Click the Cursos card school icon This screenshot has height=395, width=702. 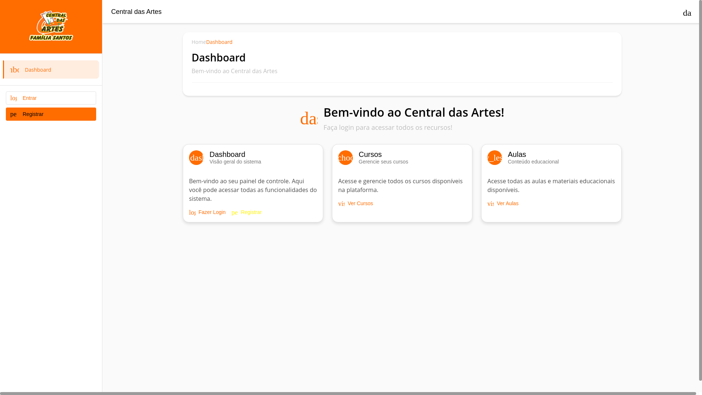click(x=346, y=158)
